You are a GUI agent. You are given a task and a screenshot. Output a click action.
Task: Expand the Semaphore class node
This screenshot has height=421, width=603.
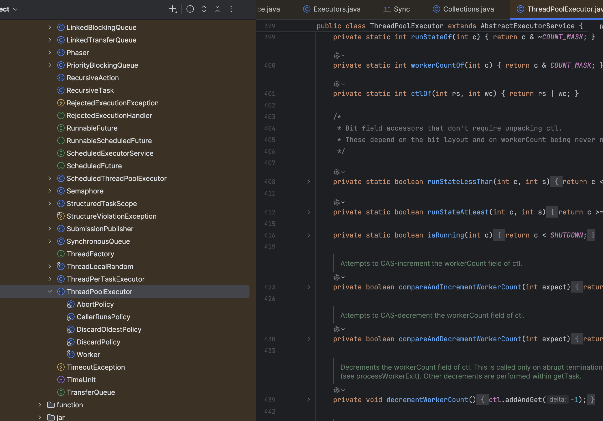point(50,191)
